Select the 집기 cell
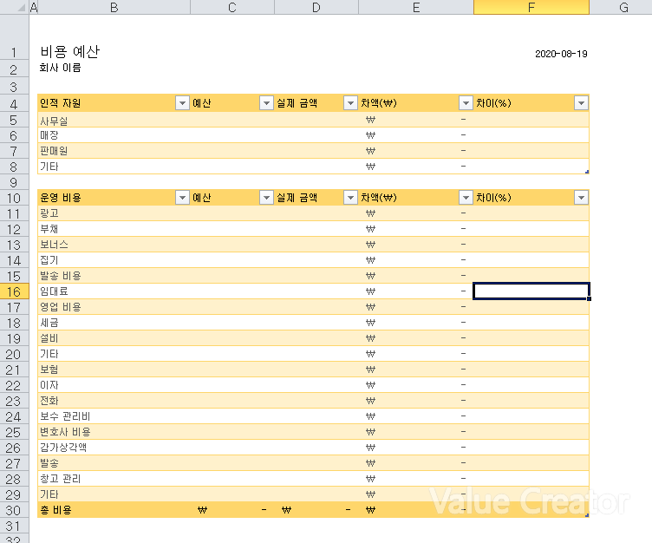Viewport: 652px width, 543px height. (x=114, y=260)
